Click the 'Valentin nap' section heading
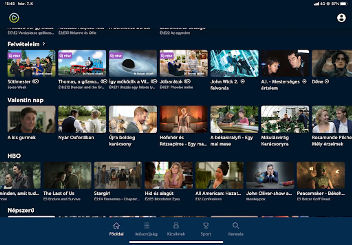This screenshot has height=245, width=352. (x=25, y=100)
